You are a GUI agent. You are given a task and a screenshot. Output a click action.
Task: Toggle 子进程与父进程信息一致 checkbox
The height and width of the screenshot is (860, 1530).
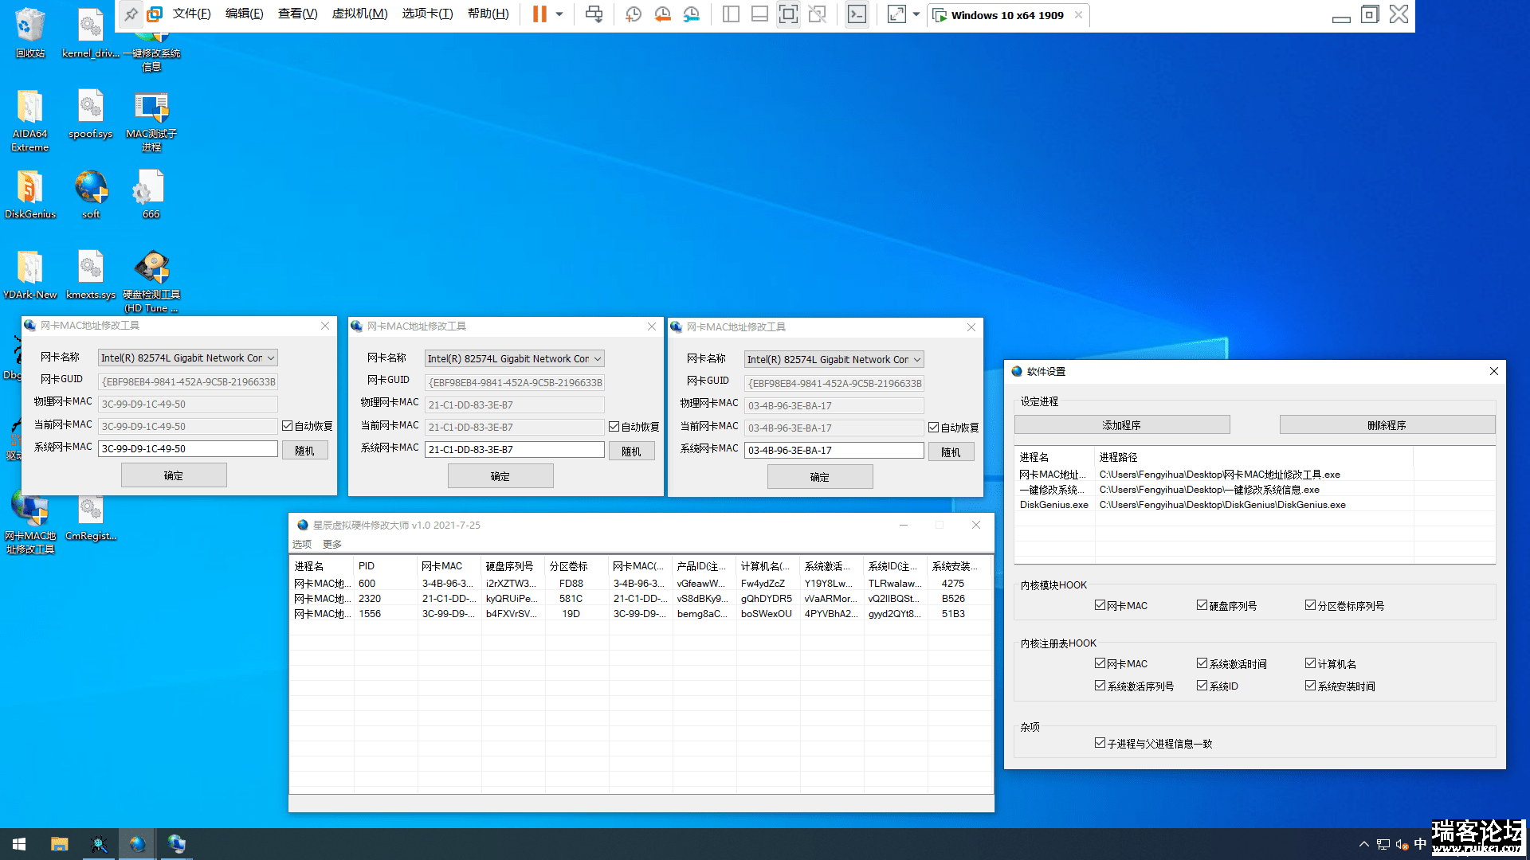click(1100, 743)
